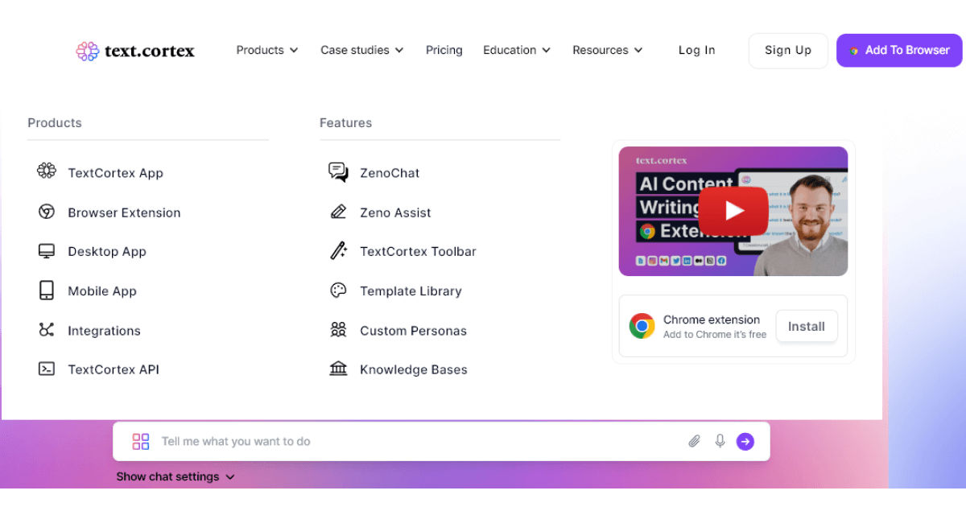Viewport: 966px width, 507px height.
Task: Click the TextCortex Toolbar magic pen icon
Action: (338, 250)
